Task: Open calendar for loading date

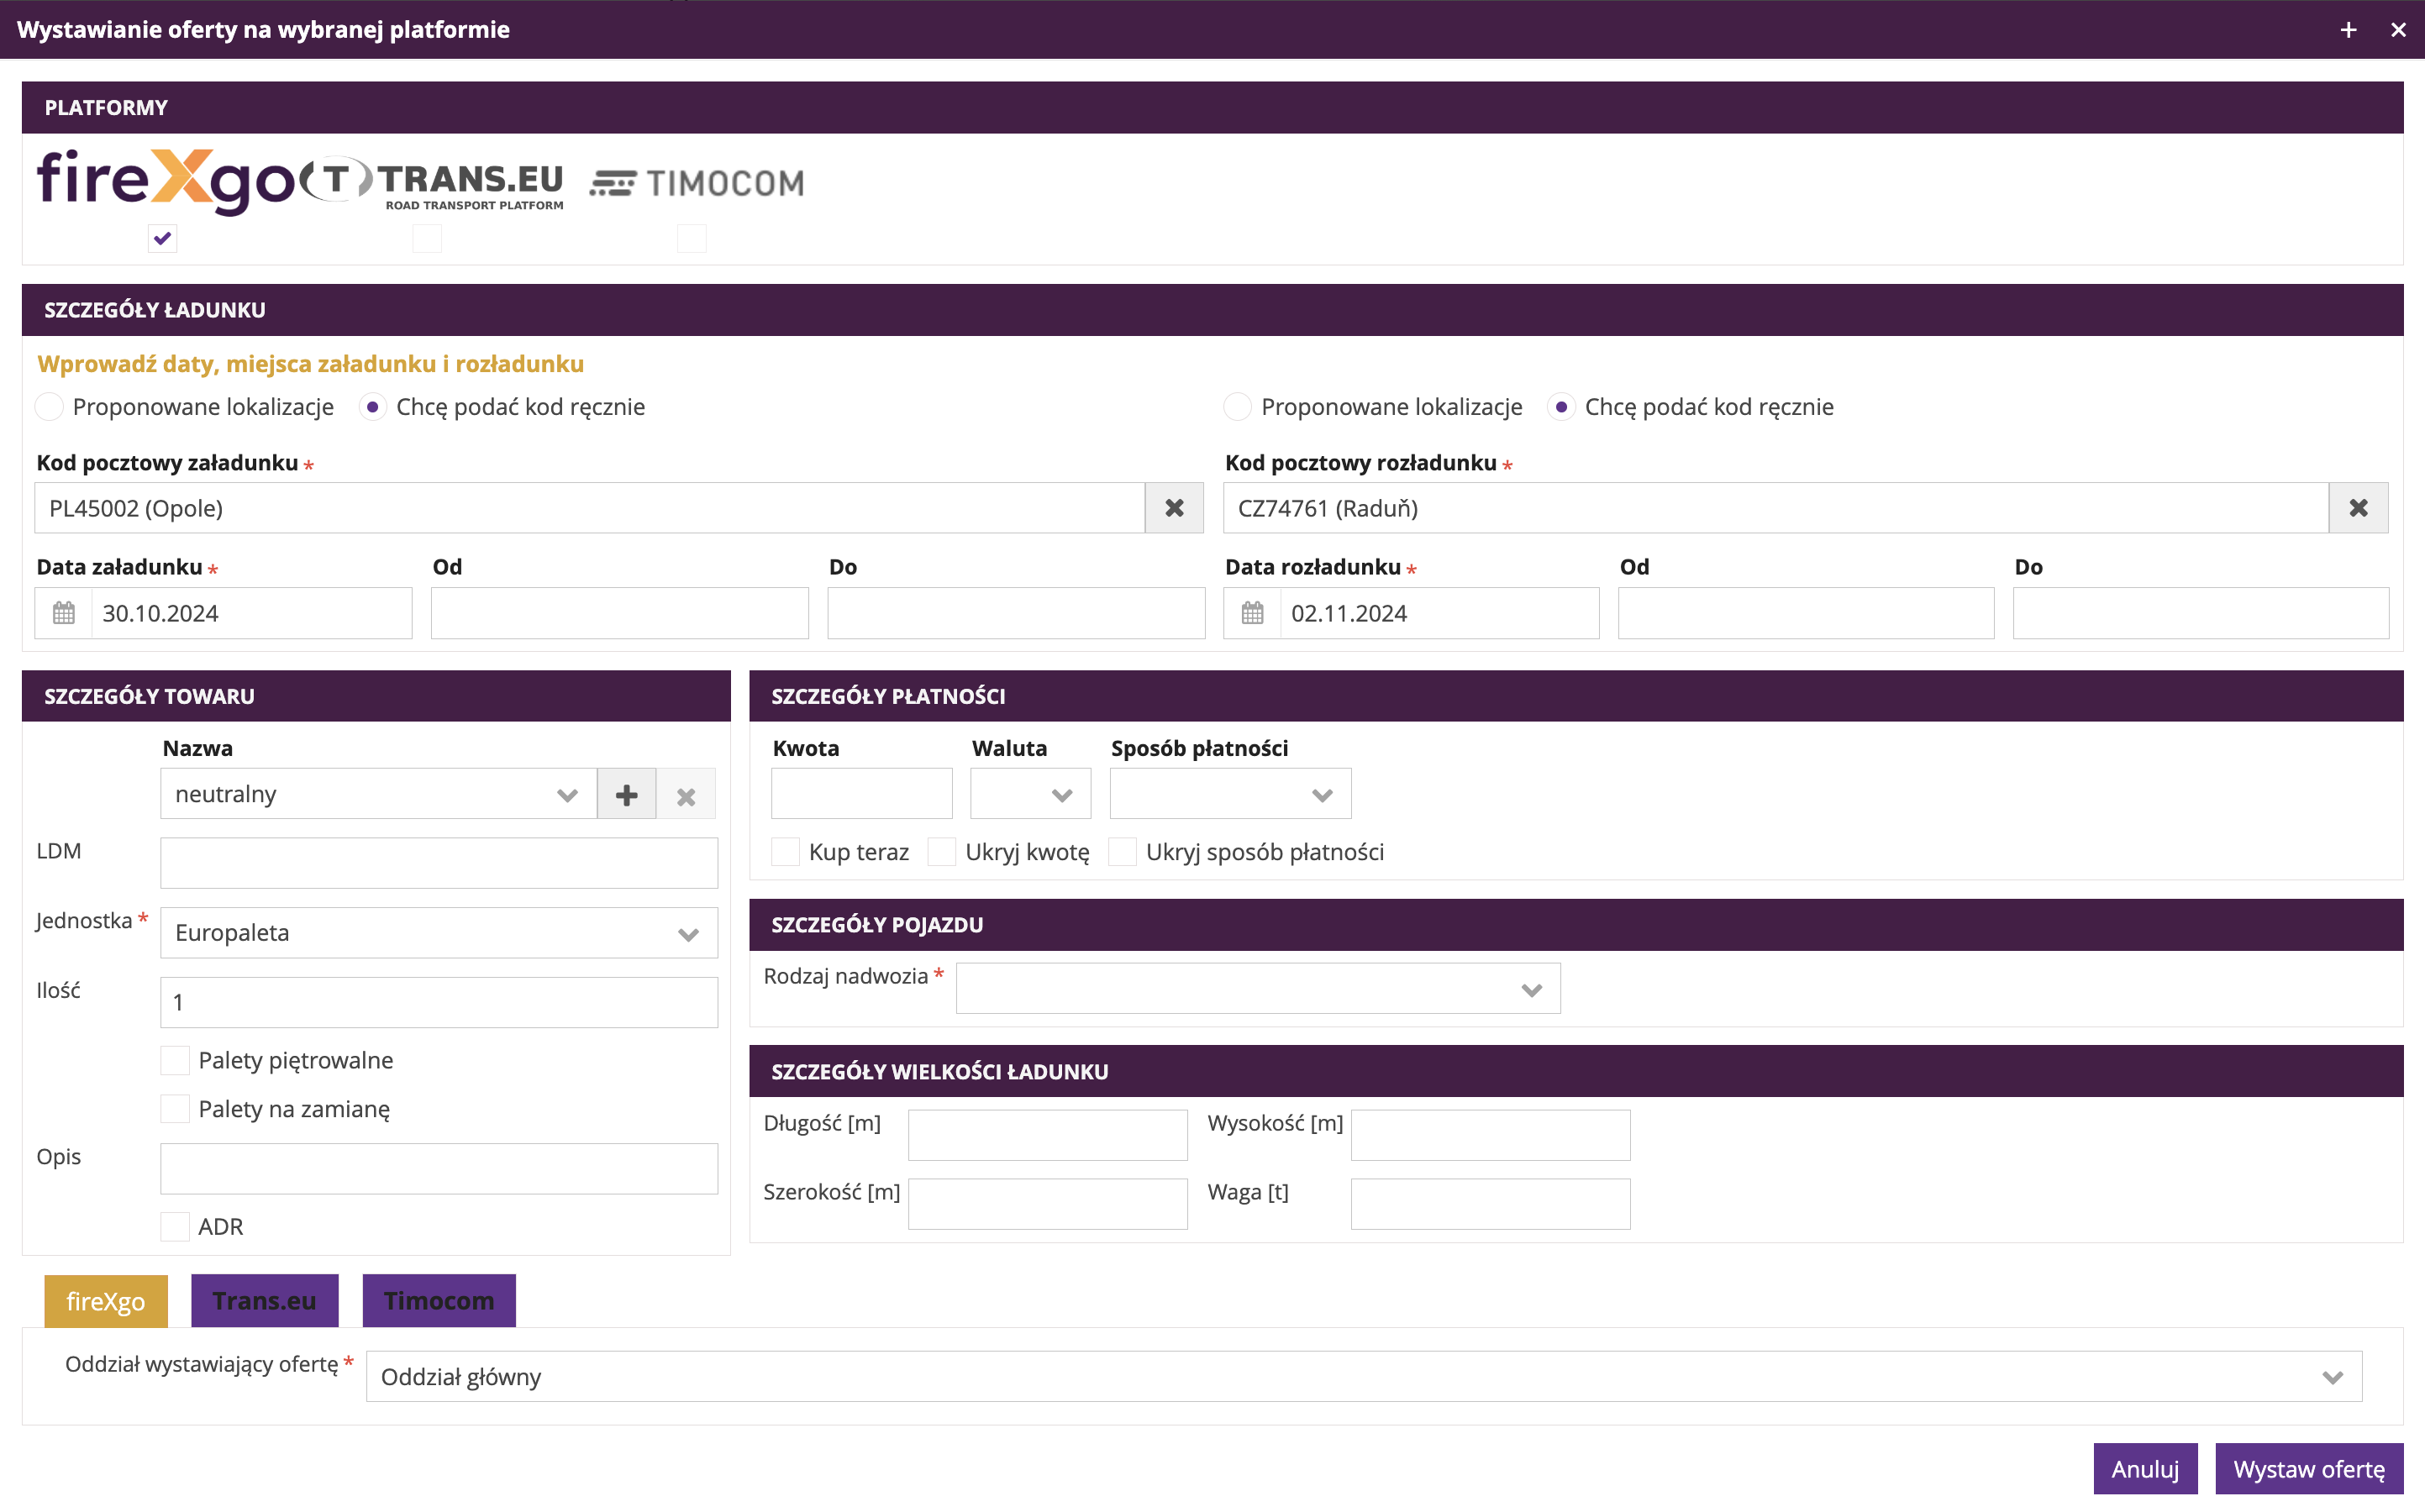Action: tap(64, 613)
